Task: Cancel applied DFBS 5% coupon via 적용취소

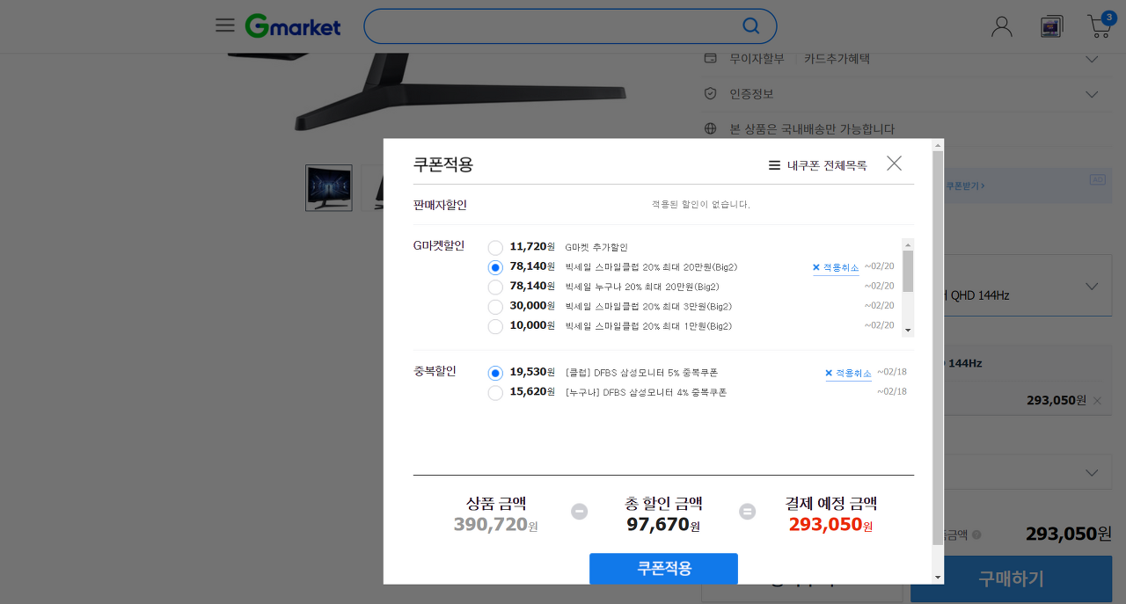Action: tap(848, 374)
